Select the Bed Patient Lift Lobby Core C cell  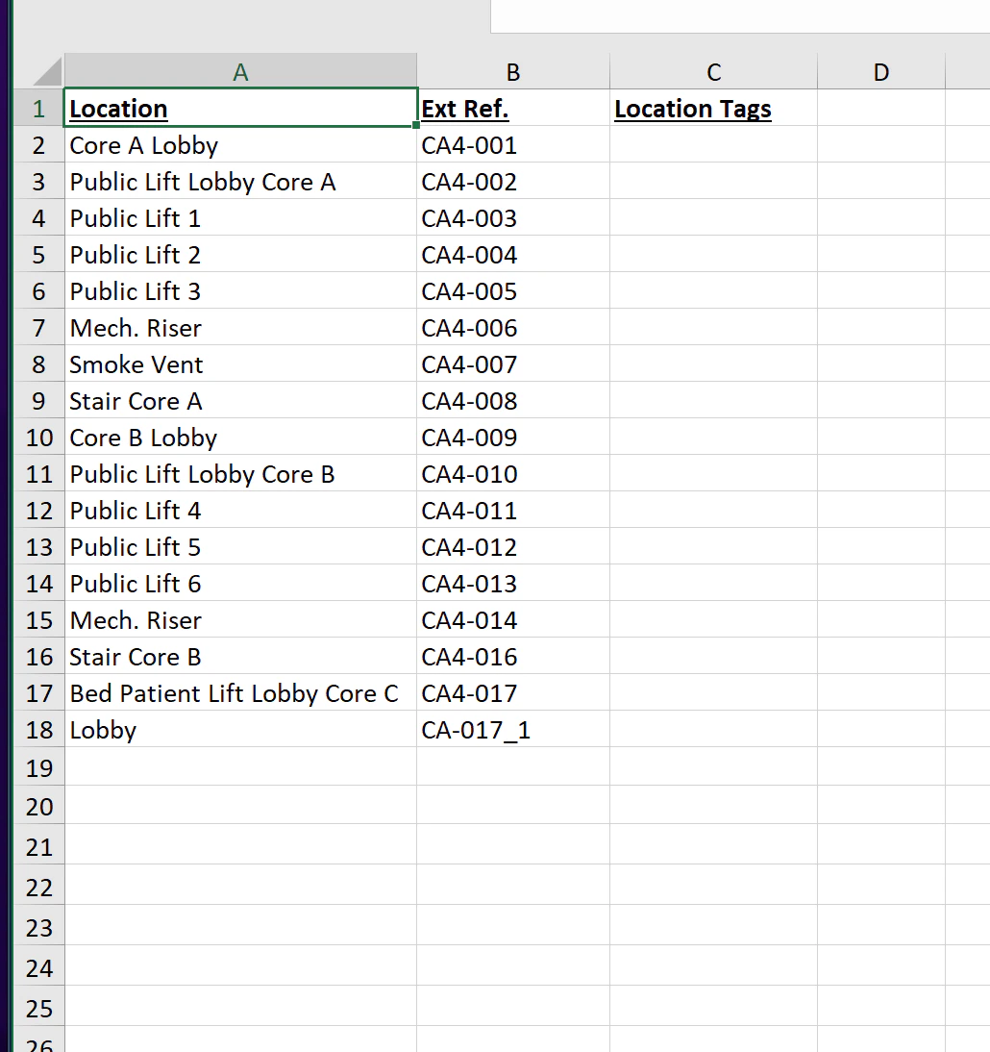coord(241,692)
